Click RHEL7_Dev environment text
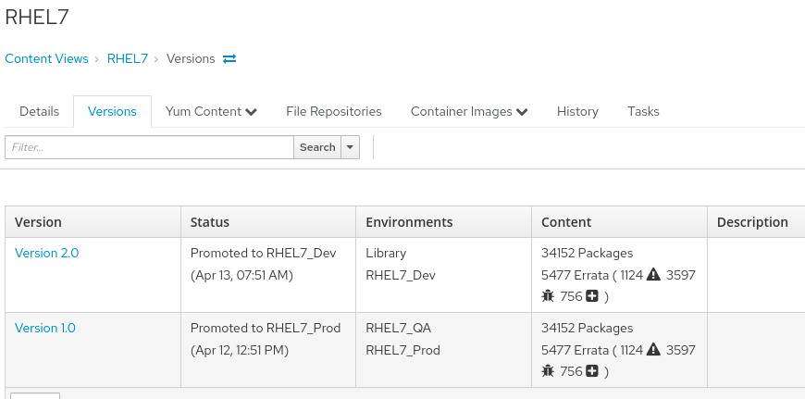 click(x=401, y=276)
